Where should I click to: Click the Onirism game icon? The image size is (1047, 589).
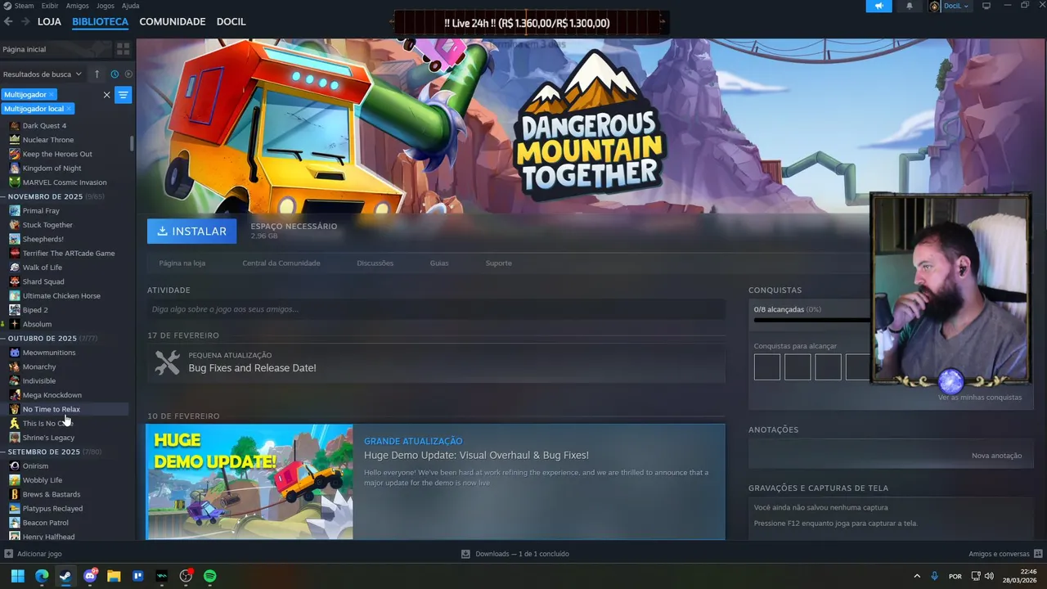tap(15, 466)
